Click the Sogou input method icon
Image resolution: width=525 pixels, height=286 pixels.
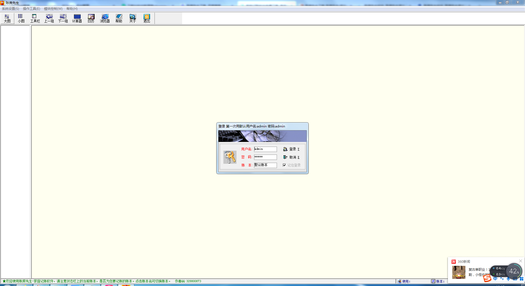coord(487,278)
